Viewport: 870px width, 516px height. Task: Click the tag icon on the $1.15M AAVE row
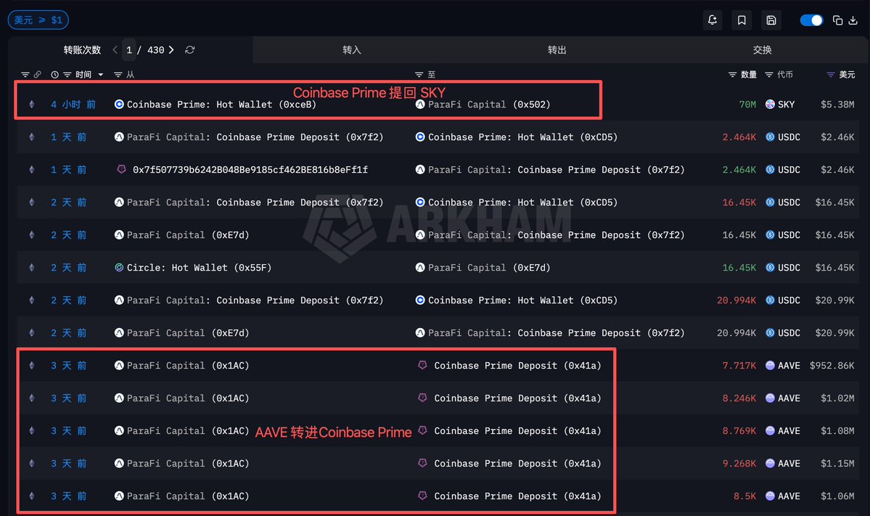click(422, 463)
